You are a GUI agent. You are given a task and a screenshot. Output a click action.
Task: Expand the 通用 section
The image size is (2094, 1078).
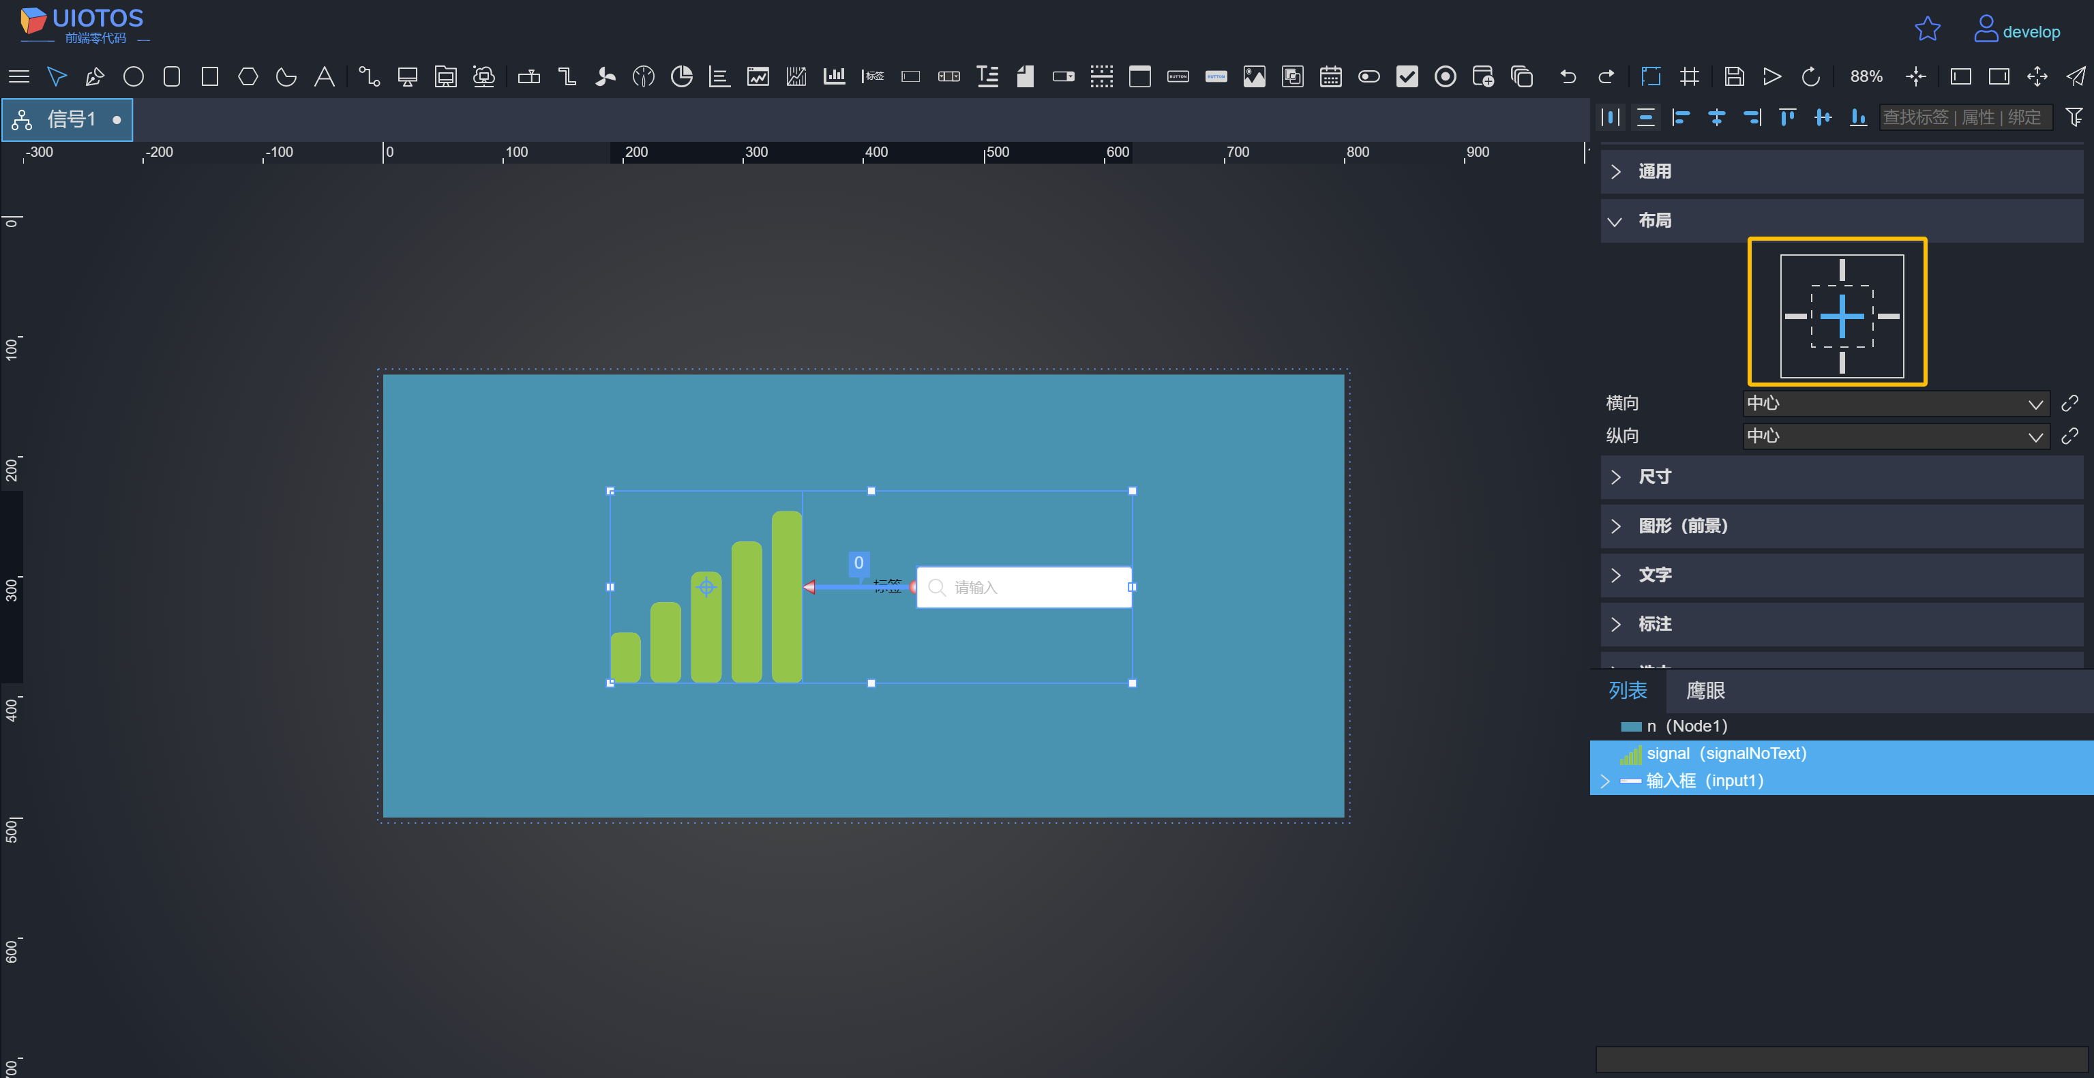[x=1841, y=172]
